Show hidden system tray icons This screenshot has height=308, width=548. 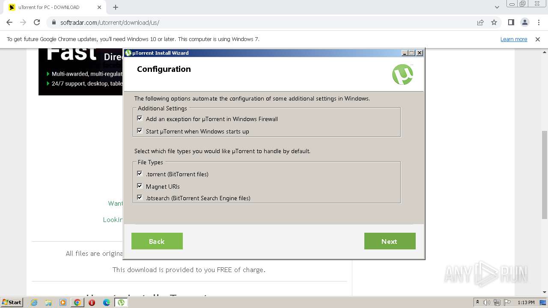[477, 302]
